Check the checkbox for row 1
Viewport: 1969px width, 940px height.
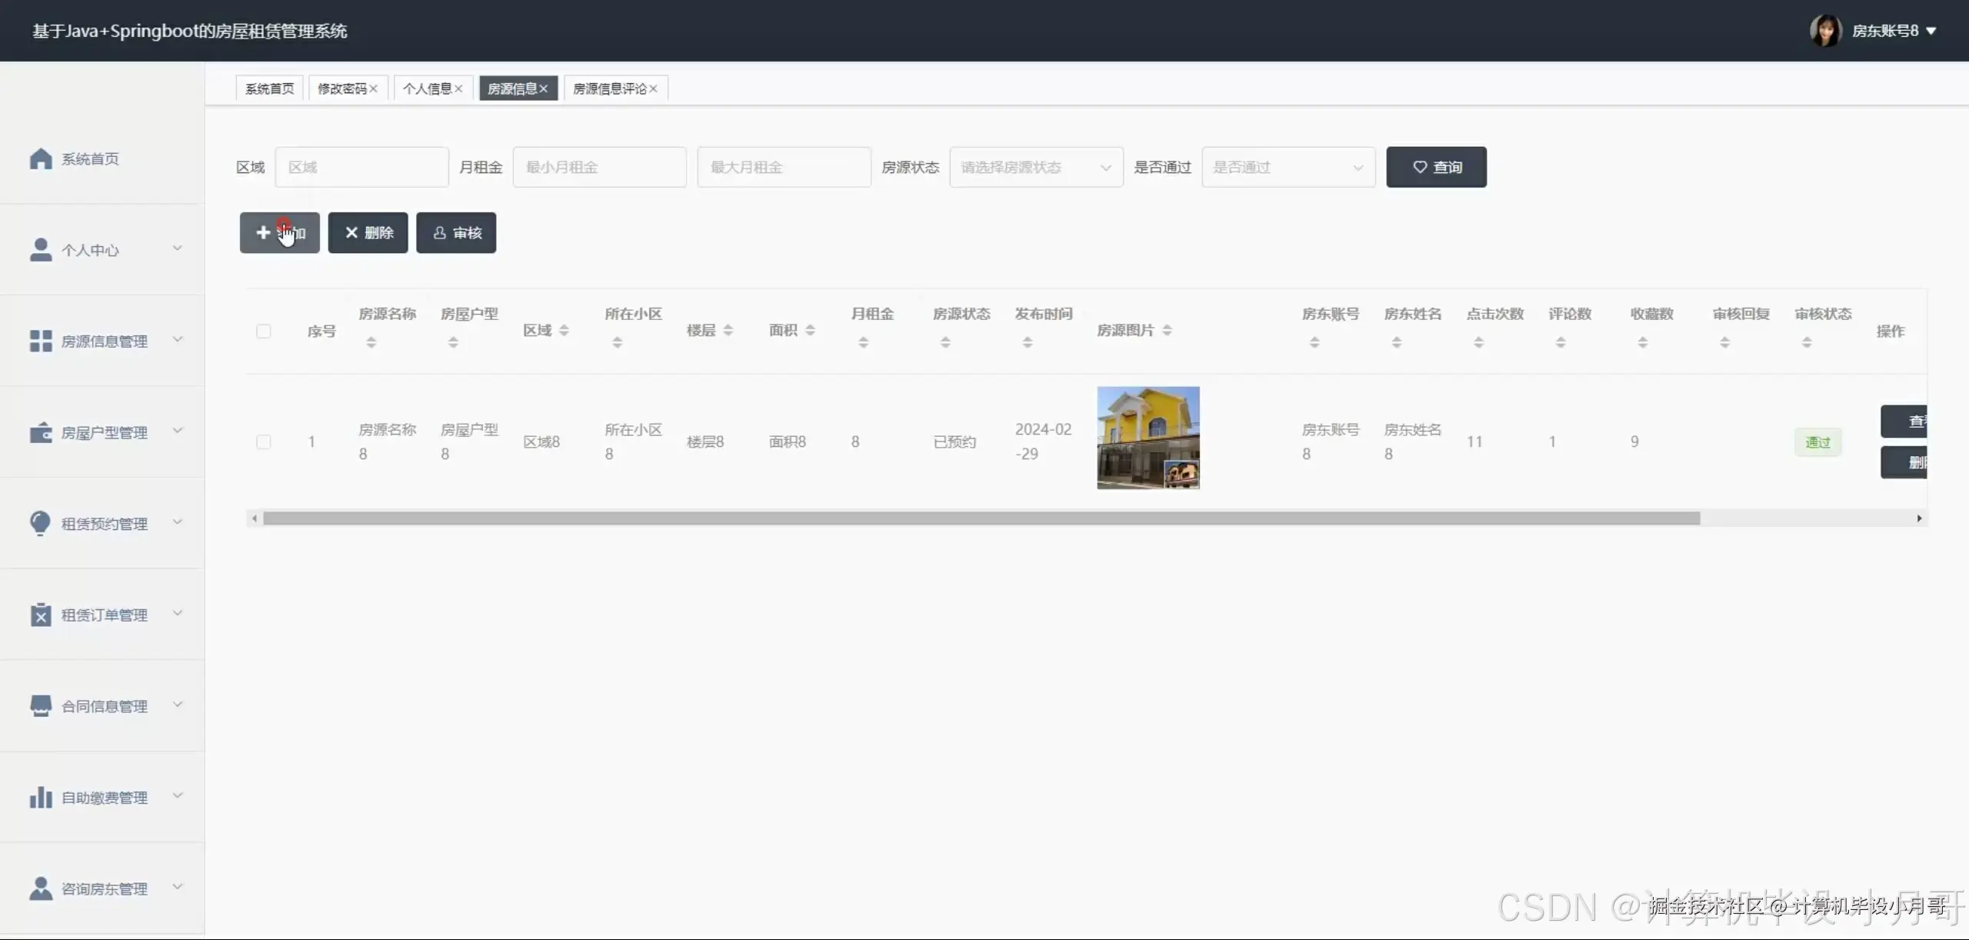[x=263, y=442]
